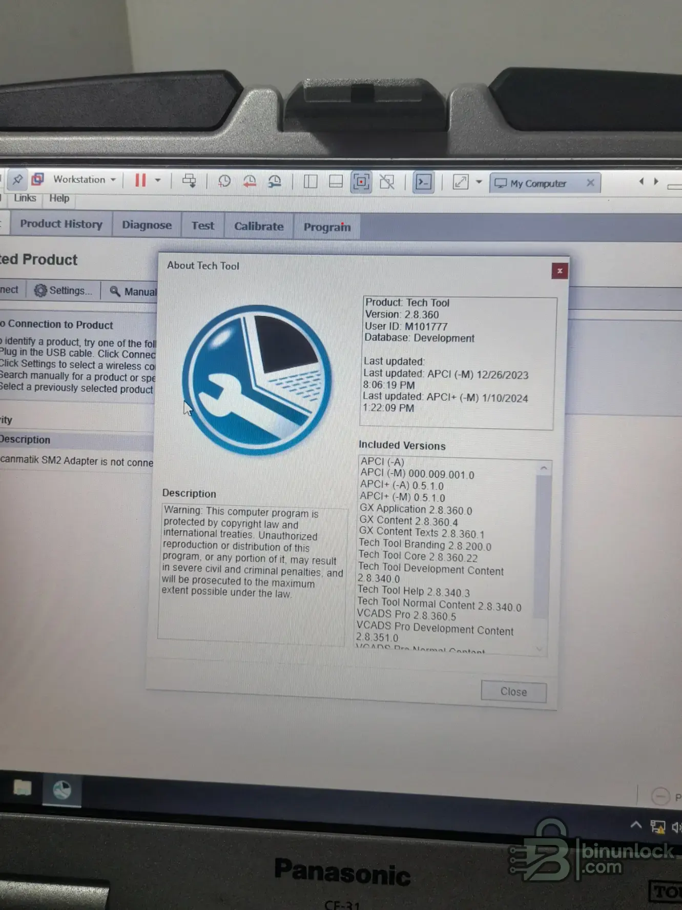
Task: Switch to the Program tab
Action: coord(327,227)
